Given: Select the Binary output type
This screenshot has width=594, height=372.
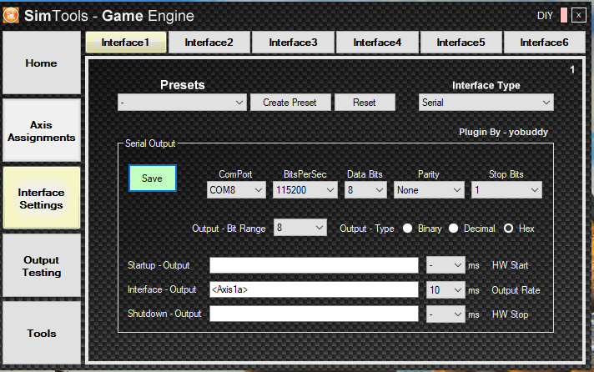Looking at the screenshot, I should click(x=409, y=229).
